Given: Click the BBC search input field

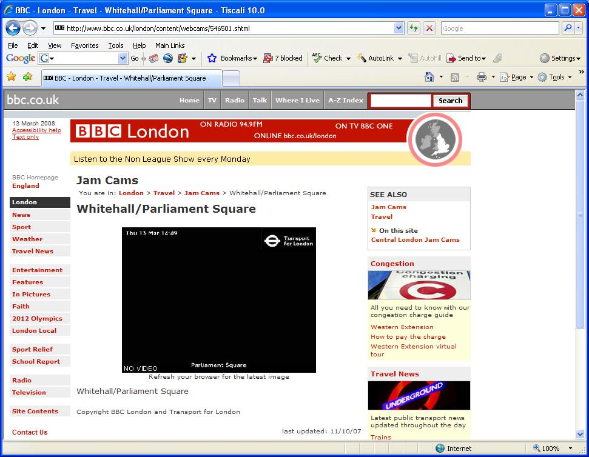Looking at the screenshot, I should click(x=400, y=100).
